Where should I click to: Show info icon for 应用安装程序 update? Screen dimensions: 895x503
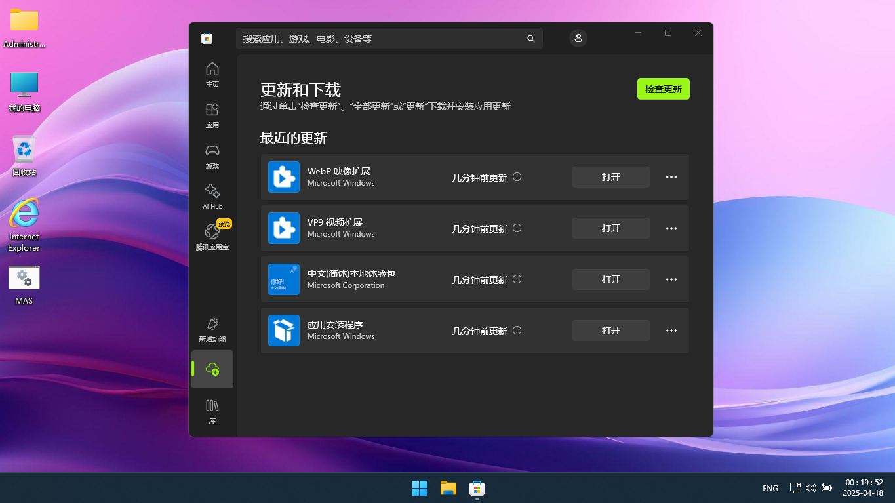pyautogui.click(x=517, y=331)
